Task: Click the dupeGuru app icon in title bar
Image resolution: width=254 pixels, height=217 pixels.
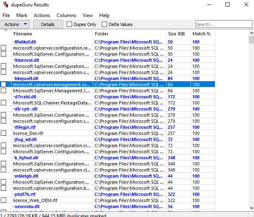Action: [5, 5]
